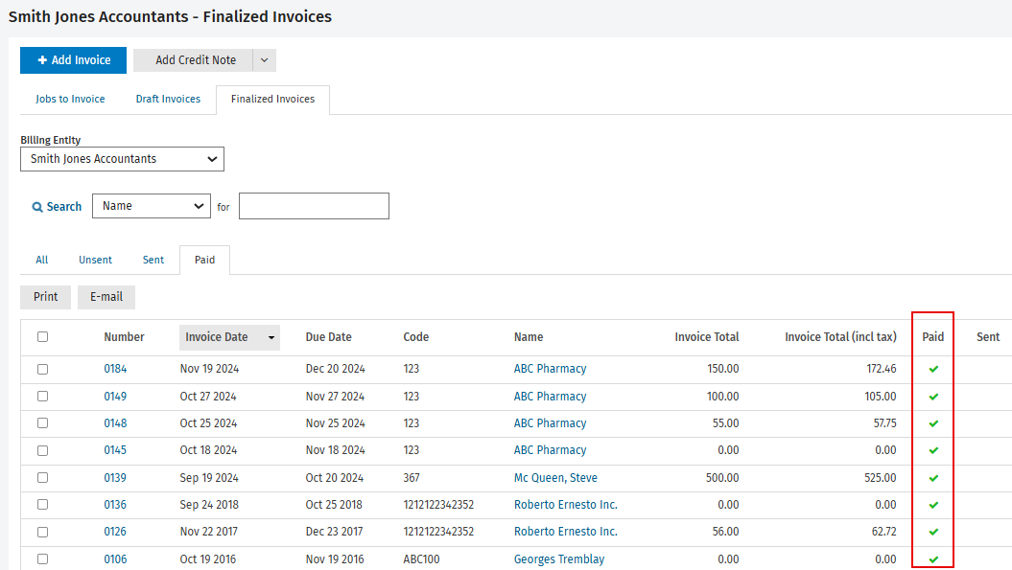Viewport: 1012px width, 570px height.
Task: Click the 500.00 invoice total cell
Action: tap(722, 478)
